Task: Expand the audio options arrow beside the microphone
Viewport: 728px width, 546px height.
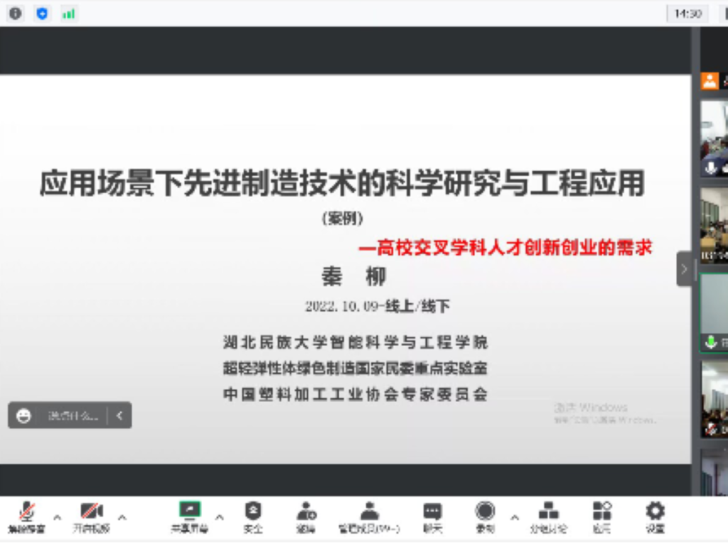Action: tap(58, 517)
